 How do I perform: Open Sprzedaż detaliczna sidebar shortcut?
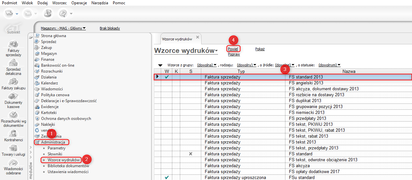[13, 67]
